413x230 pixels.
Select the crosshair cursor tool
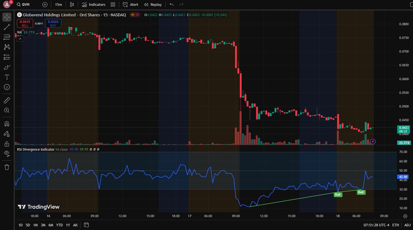[x=7, y=17]
